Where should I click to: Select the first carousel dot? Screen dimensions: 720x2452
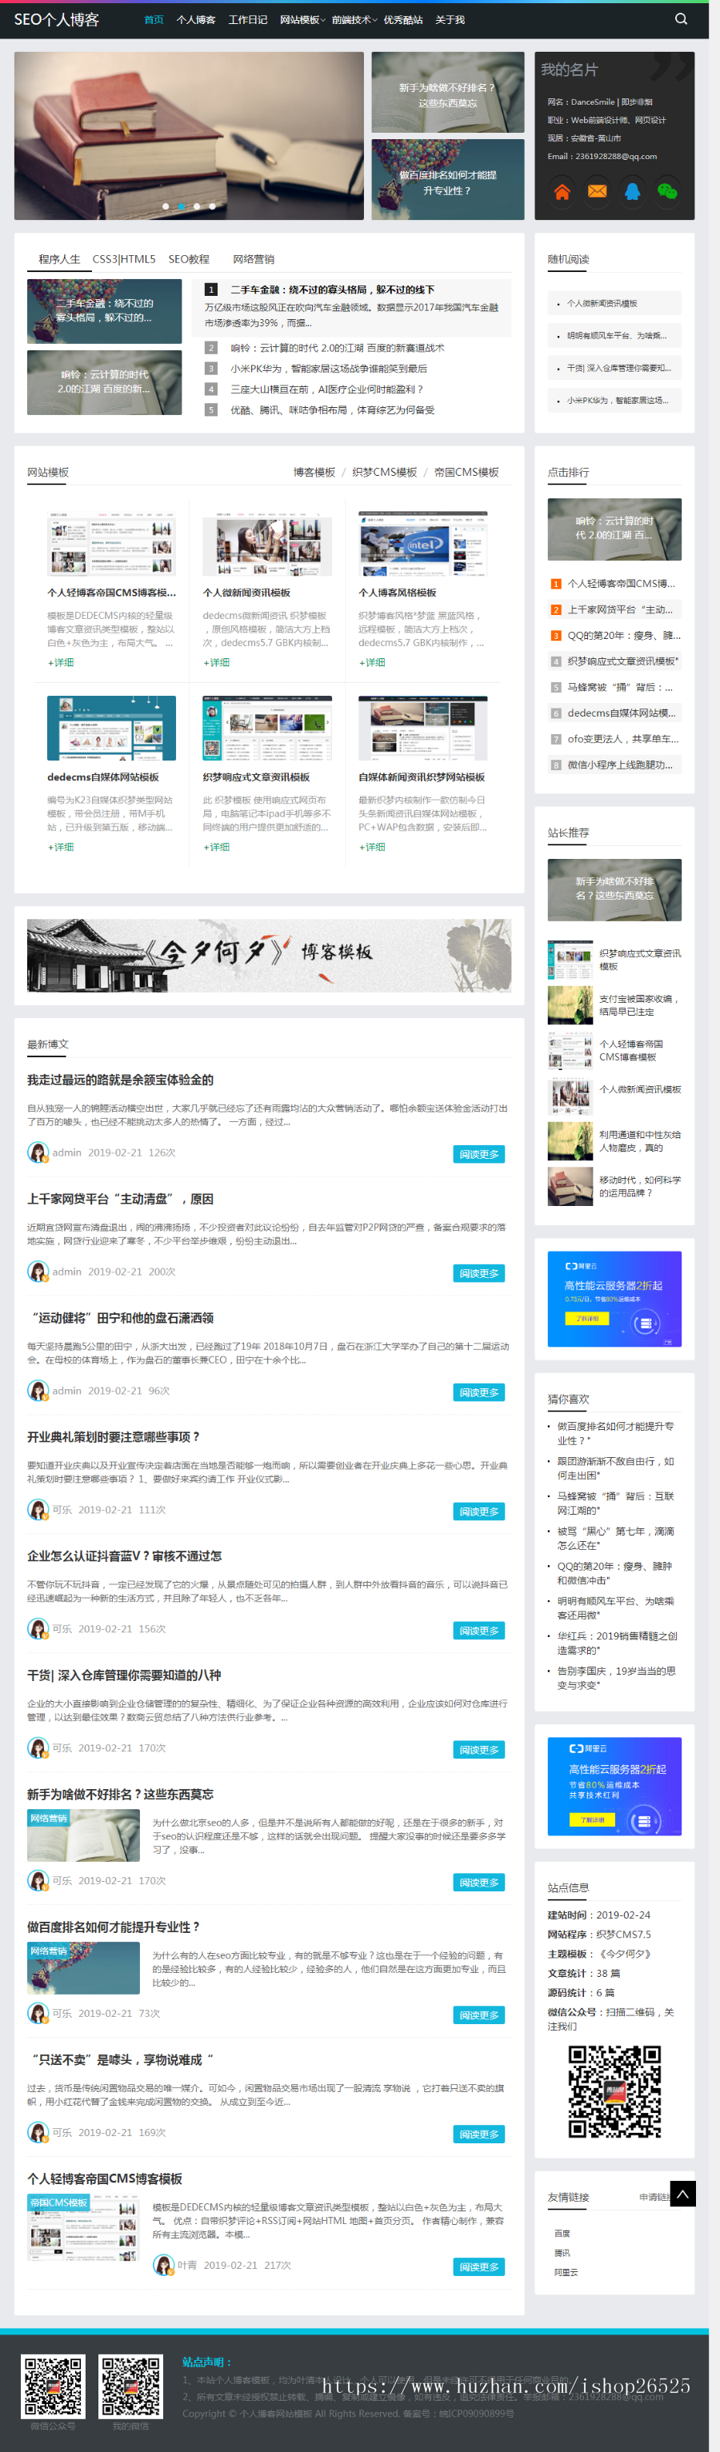(x=166, y=206)
